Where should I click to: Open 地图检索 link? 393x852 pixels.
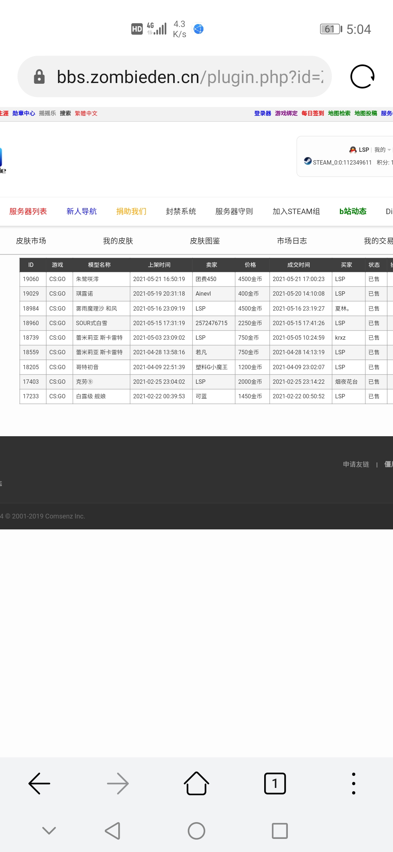339,113
